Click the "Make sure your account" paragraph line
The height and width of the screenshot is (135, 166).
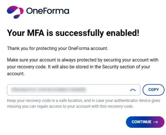pyautogui.click(x=83, y=60)
